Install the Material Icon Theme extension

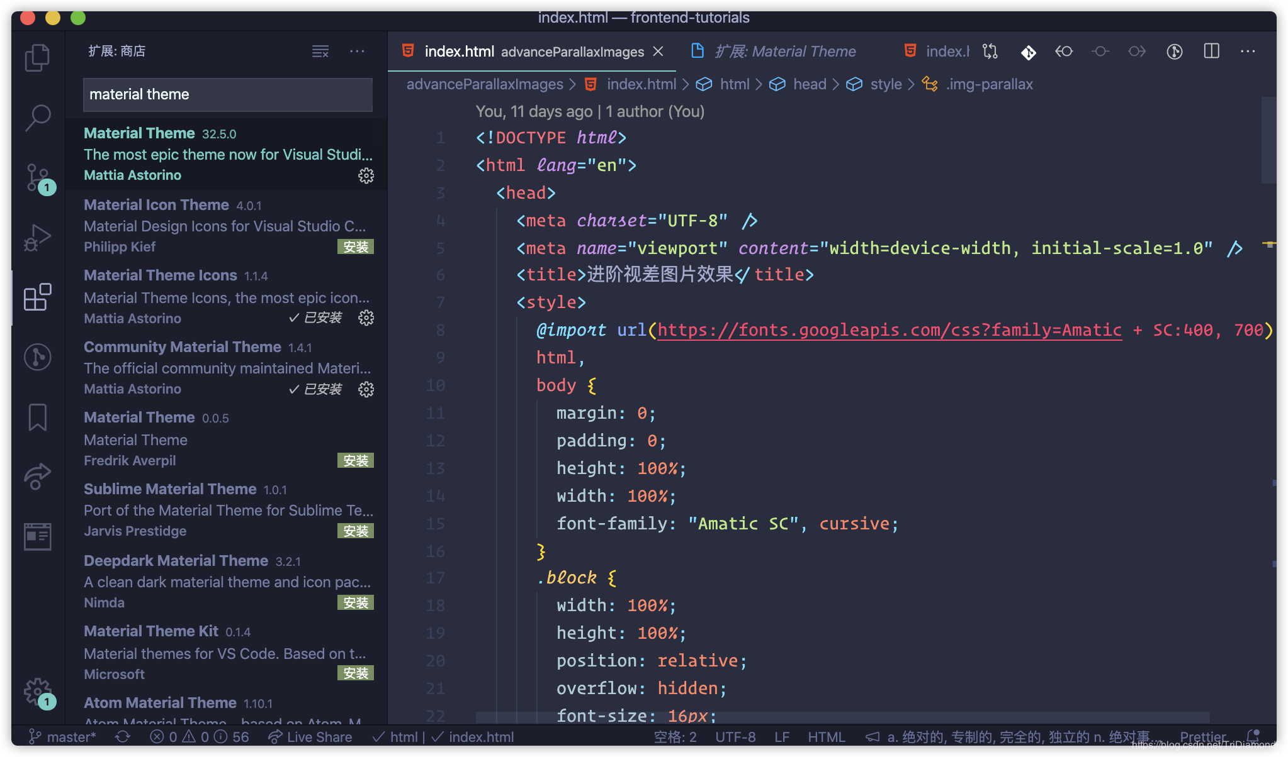click(356, 247)
